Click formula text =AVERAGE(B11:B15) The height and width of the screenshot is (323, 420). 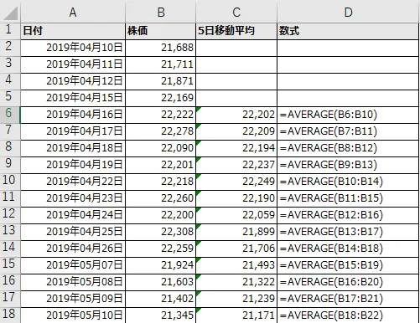click(x=331, y=198)
